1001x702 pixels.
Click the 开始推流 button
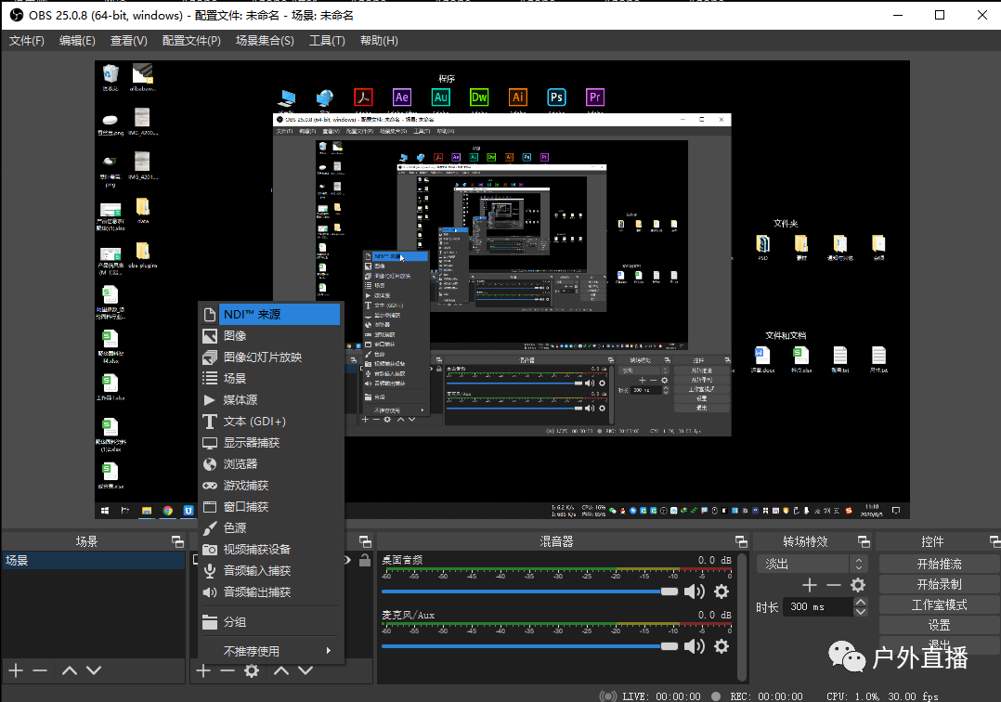pos(939,564)
